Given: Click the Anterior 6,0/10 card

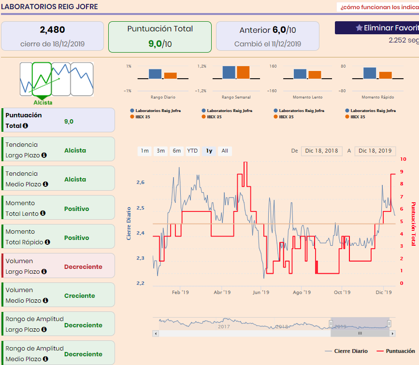Looking at the screenshot, I should 267,36.
